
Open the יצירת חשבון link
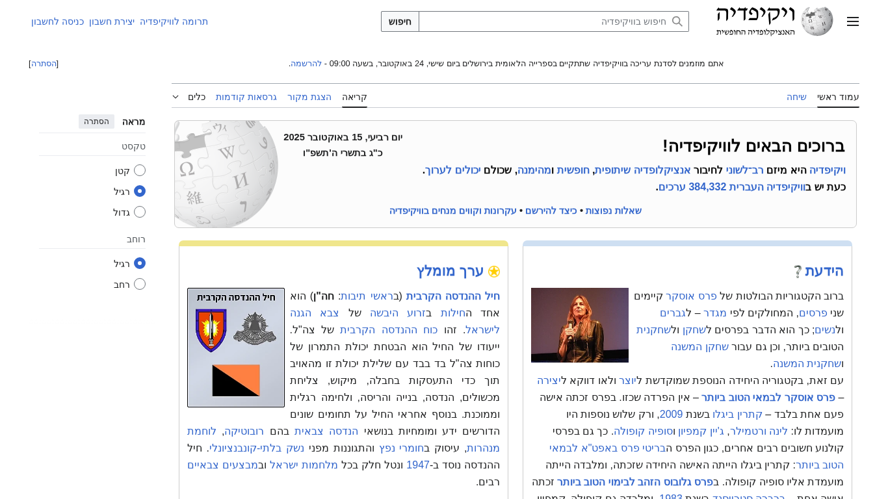[112, 21]
